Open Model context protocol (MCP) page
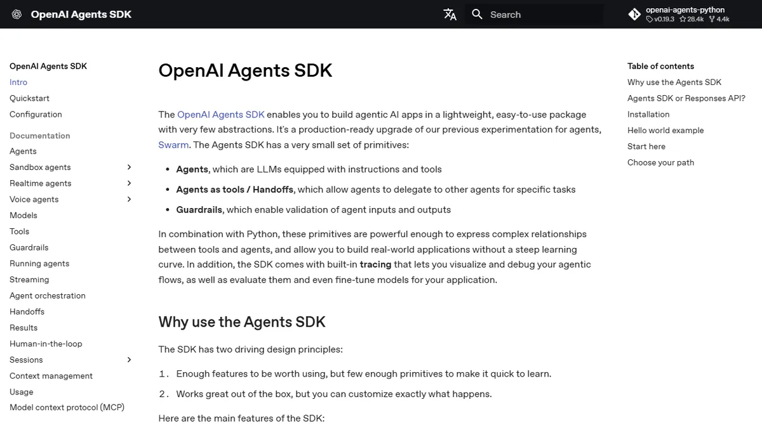Viewport: 762px width, 428px height. [67, 408]
